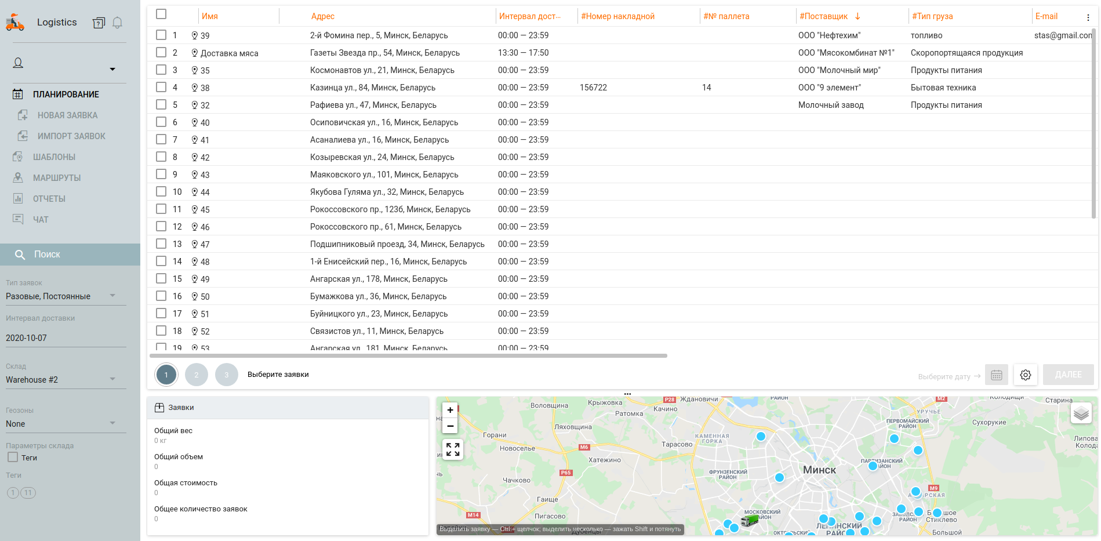Open the calendar date picker icon
This screenshot has width=1101, height=541.
pyautogui.click(x=996, y=375)
